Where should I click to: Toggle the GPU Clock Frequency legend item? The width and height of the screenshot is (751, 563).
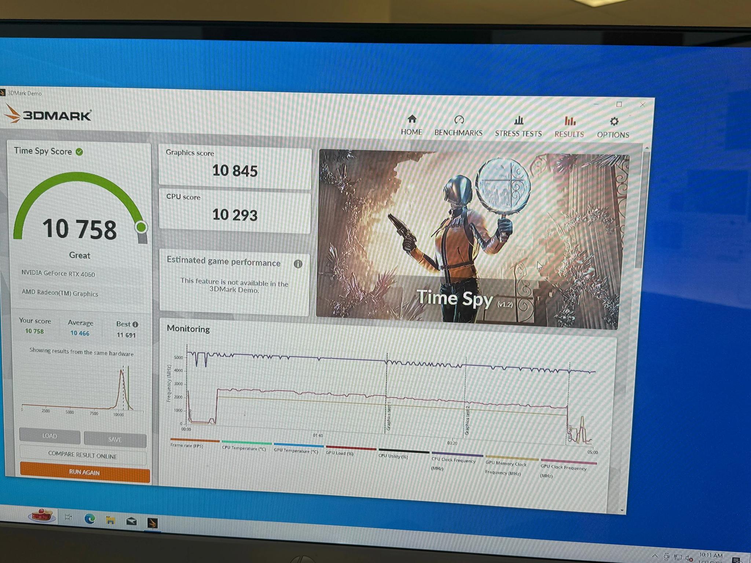pyautogui.click(x=568, y=469)
